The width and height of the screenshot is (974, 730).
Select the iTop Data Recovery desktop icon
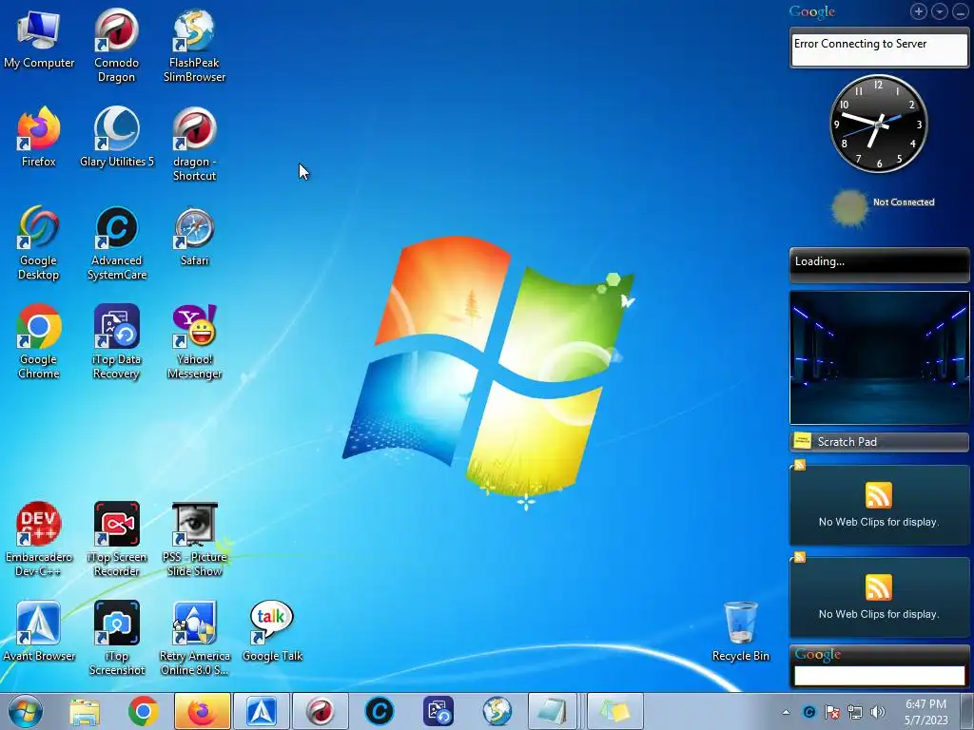pyautogui.click(x=116, y=341)
